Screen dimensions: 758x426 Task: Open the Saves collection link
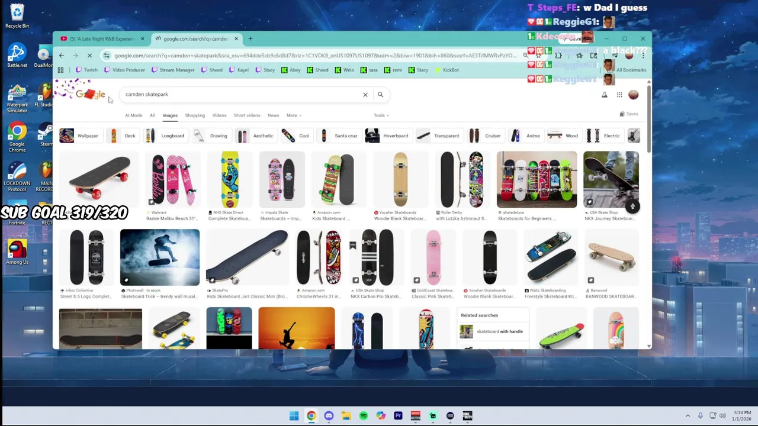click(629, 114)
